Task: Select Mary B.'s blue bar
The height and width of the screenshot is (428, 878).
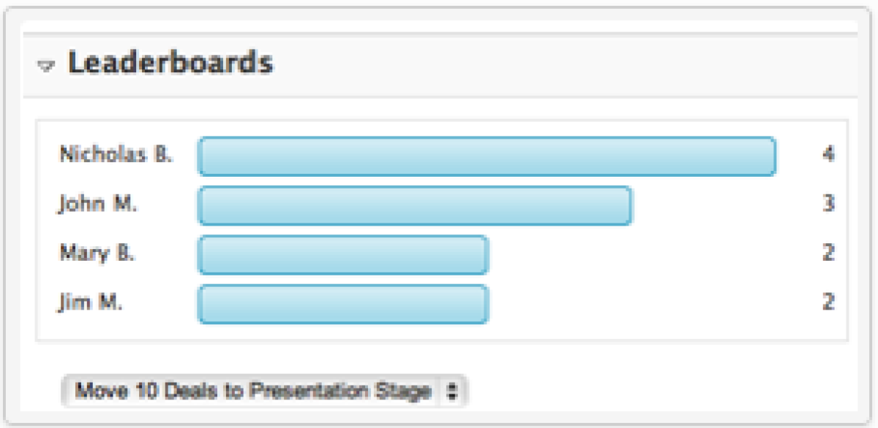Action: 342,255
